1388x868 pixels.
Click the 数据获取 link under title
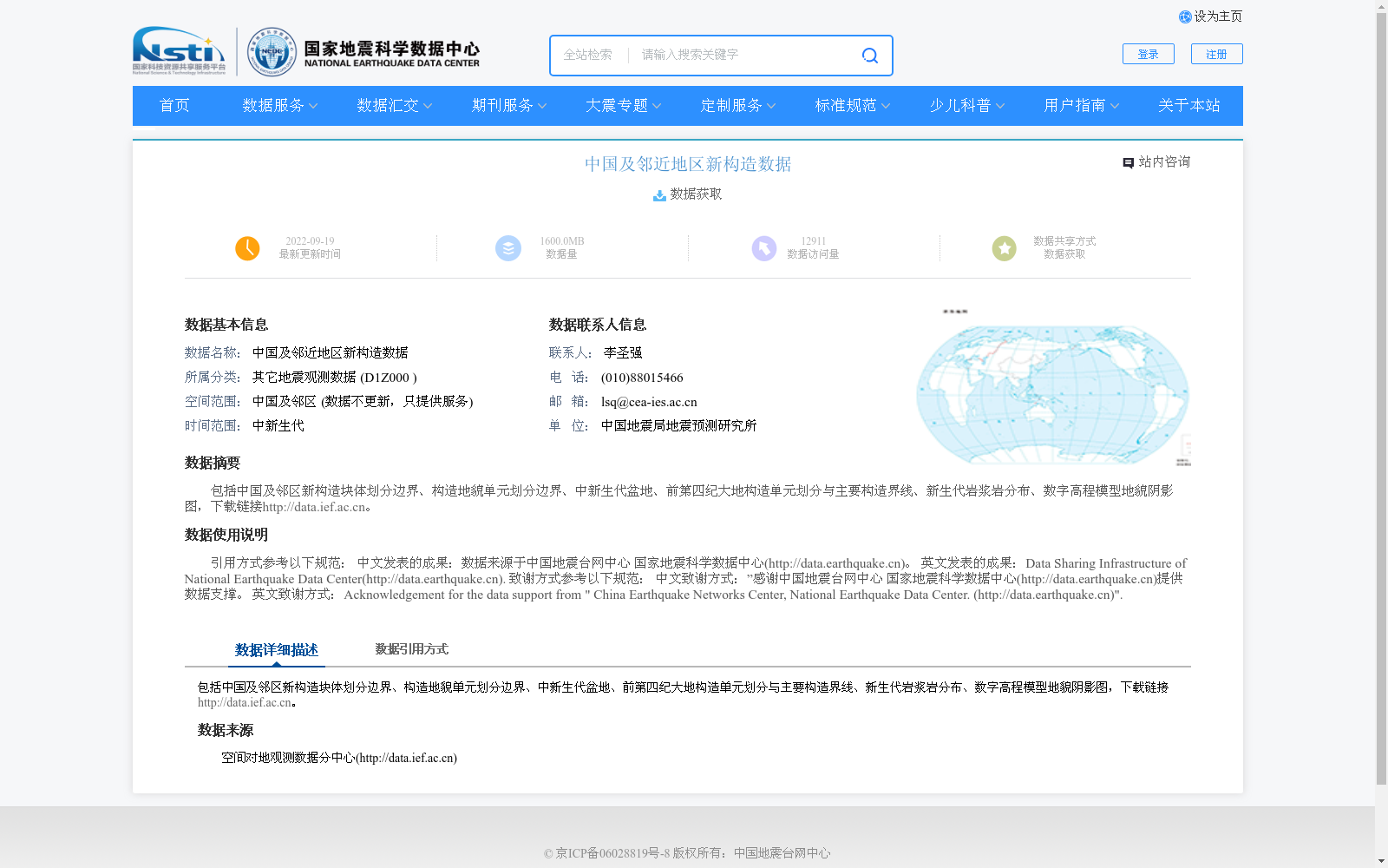[696, 194]
